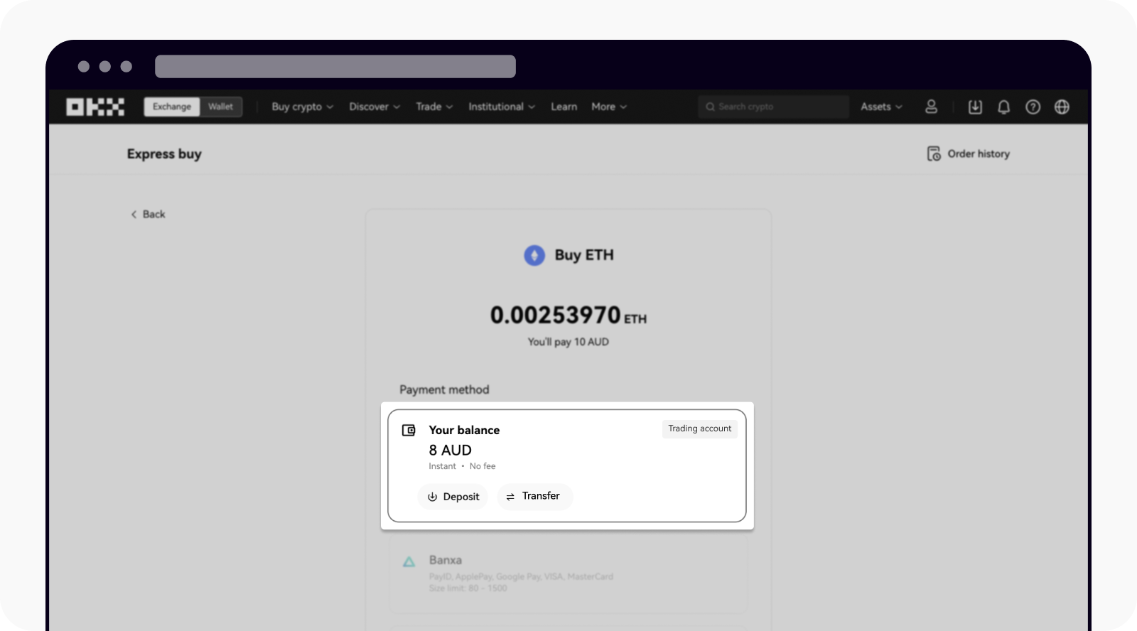Click the Transfer button

534,496
